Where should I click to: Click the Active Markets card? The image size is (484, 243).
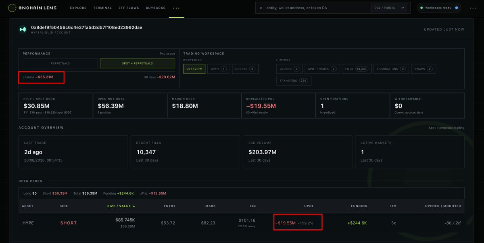coord(409,152)
